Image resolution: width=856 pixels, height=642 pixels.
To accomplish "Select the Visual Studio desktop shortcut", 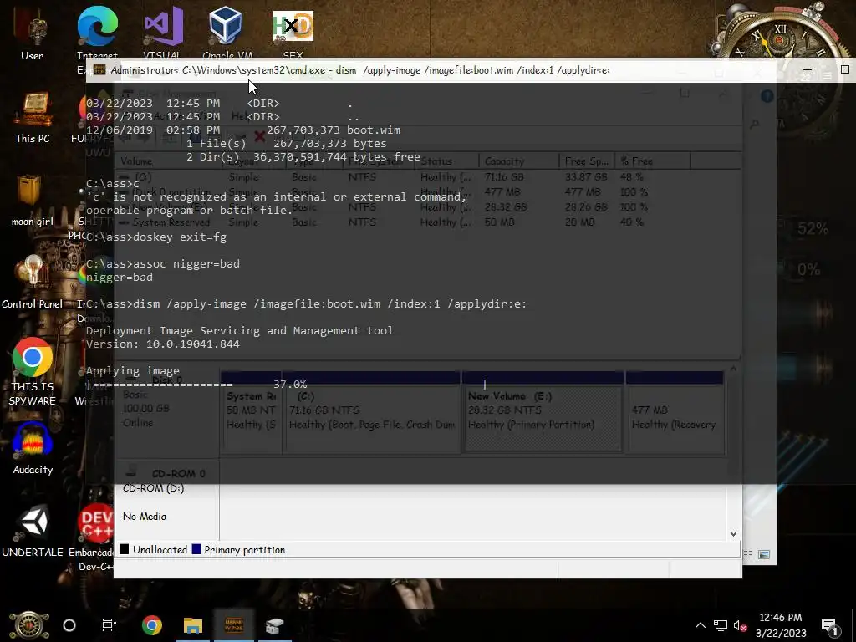I will [163, 33].
